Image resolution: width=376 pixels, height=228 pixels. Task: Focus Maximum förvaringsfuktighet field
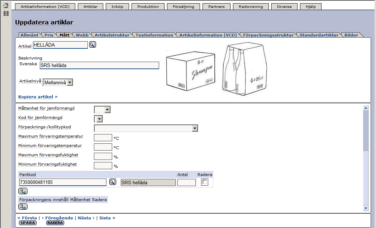tap(103, 156)
